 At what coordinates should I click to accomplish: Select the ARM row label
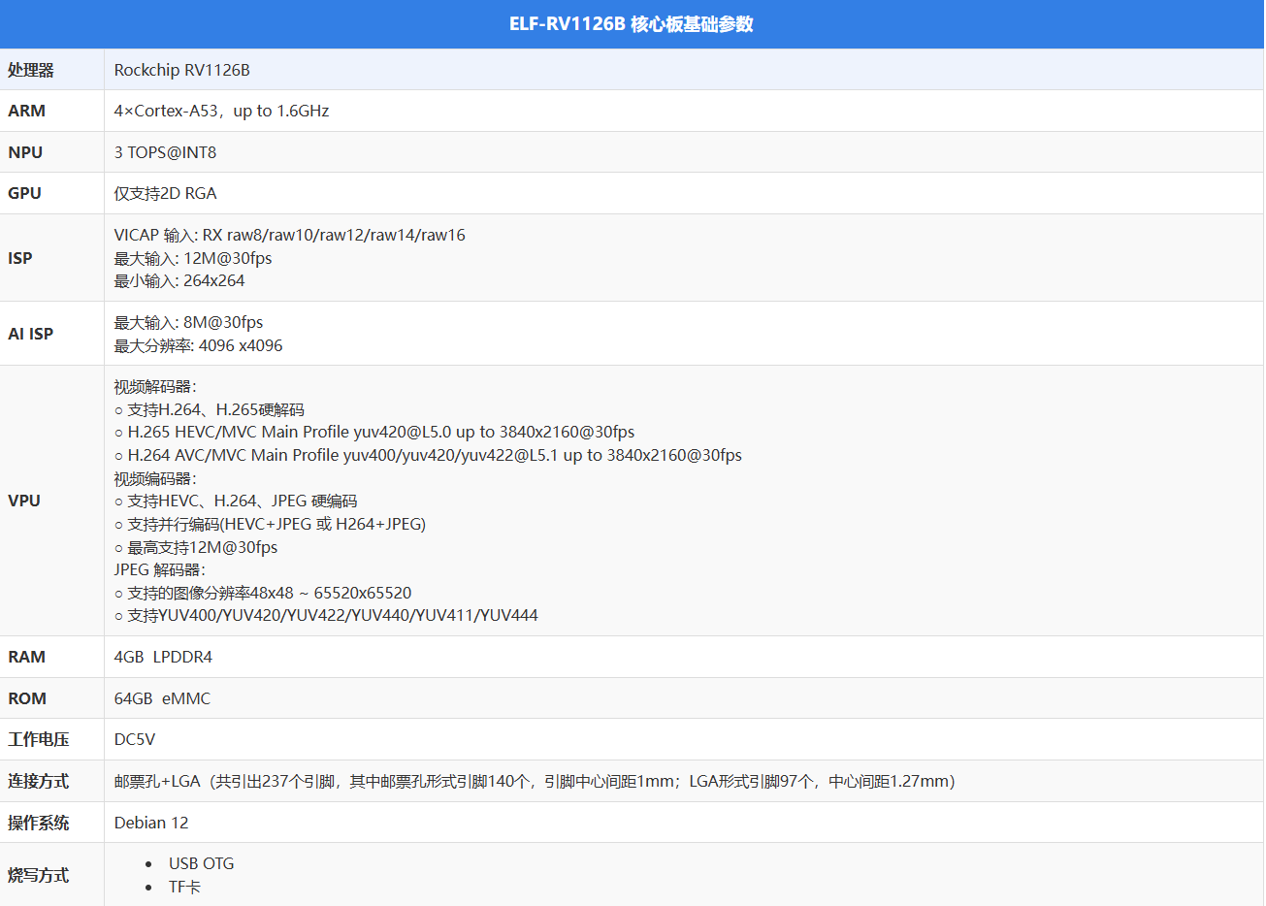[26, 111]
